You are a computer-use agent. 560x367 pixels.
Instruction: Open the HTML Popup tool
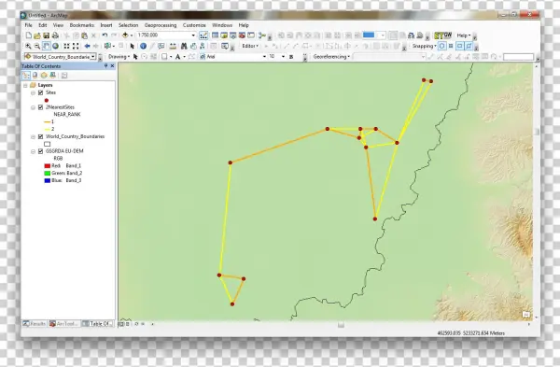pos(161,46)
